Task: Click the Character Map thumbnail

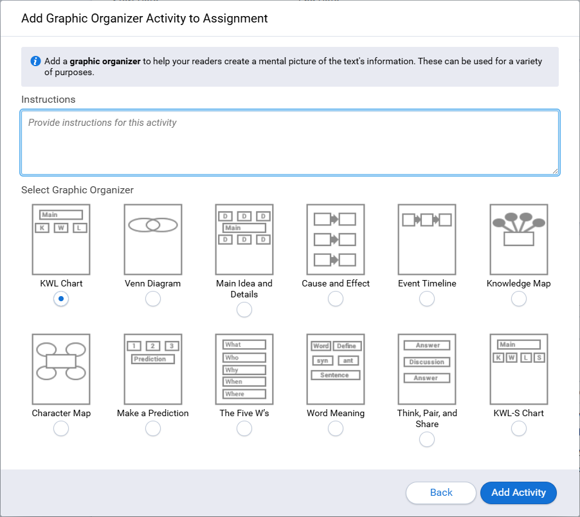Action: coord(61,369)
